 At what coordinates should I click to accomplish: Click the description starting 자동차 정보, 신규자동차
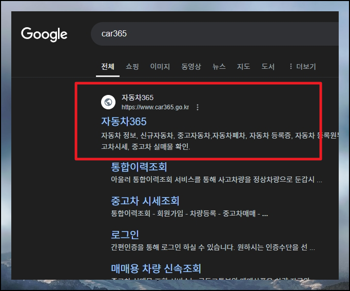tap(220, 141)
